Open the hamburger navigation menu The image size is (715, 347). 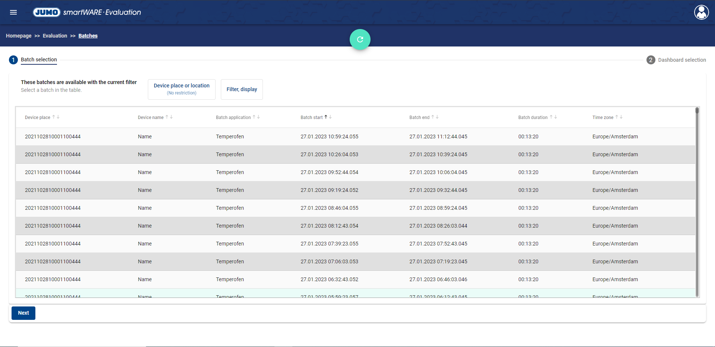13,12
